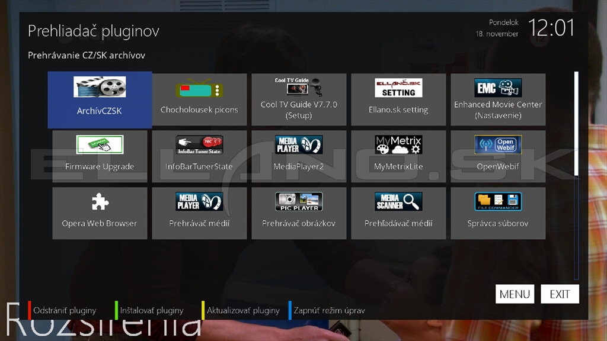Open Správca súborov file commander

click(498, 213)
